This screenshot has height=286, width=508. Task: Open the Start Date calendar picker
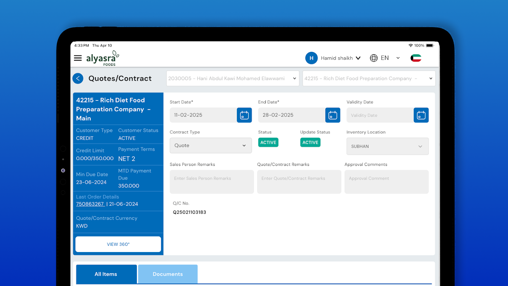(244, 115)
